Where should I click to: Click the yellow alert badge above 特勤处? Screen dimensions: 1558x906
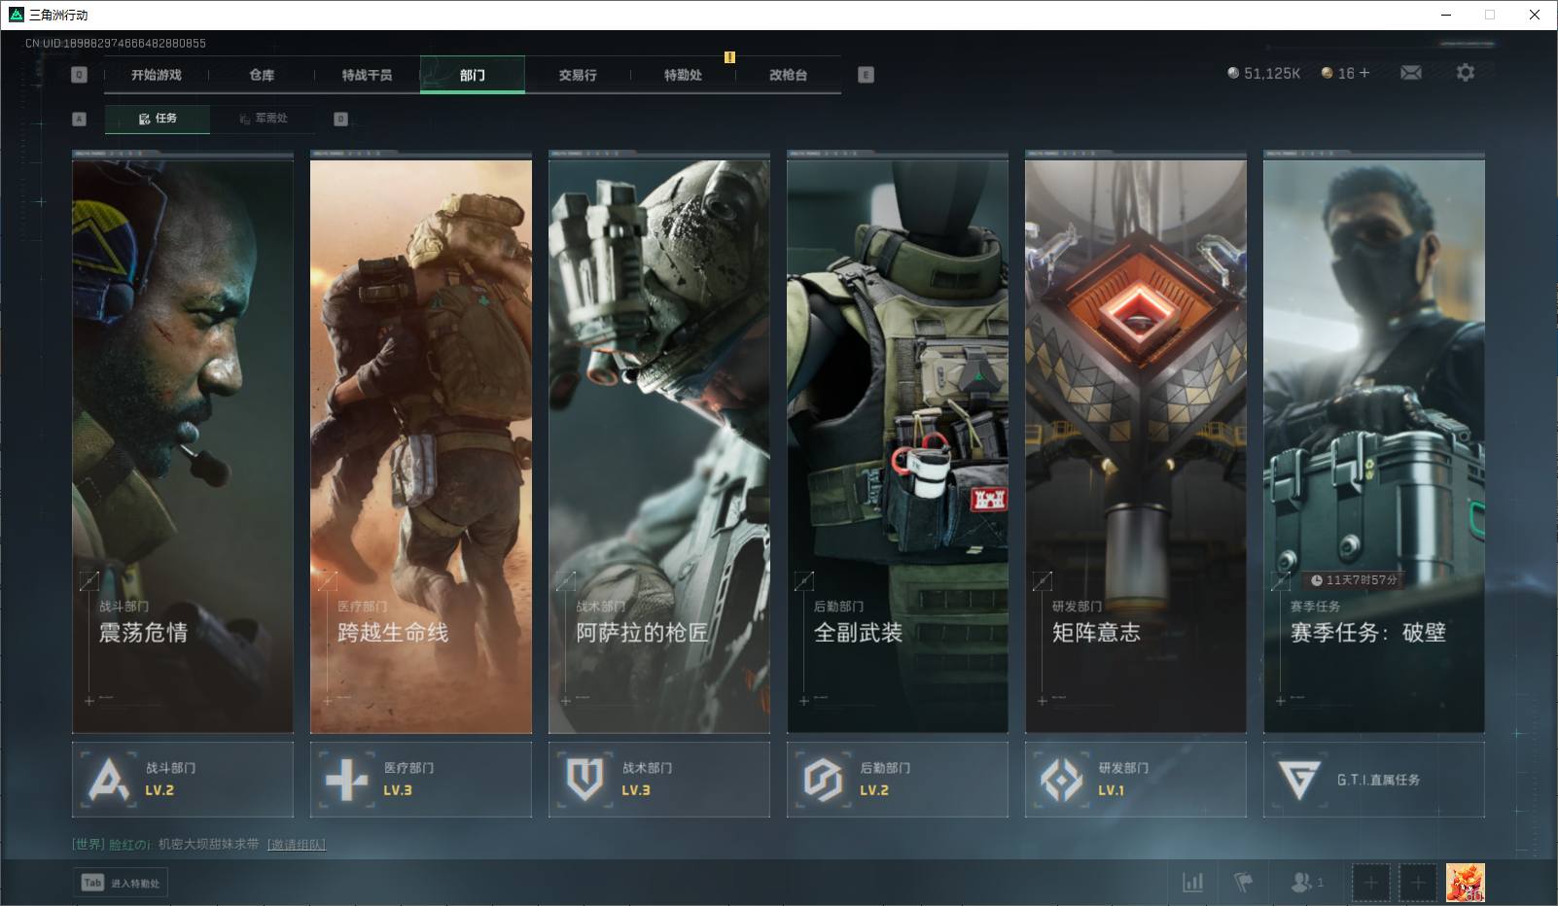tap(729, 57)
